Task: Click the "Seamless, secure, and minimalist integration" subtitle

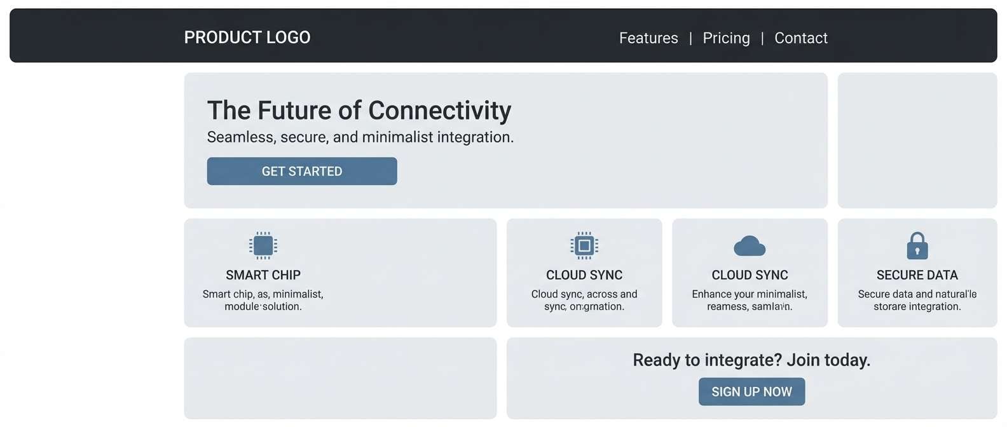Action: 360,137
